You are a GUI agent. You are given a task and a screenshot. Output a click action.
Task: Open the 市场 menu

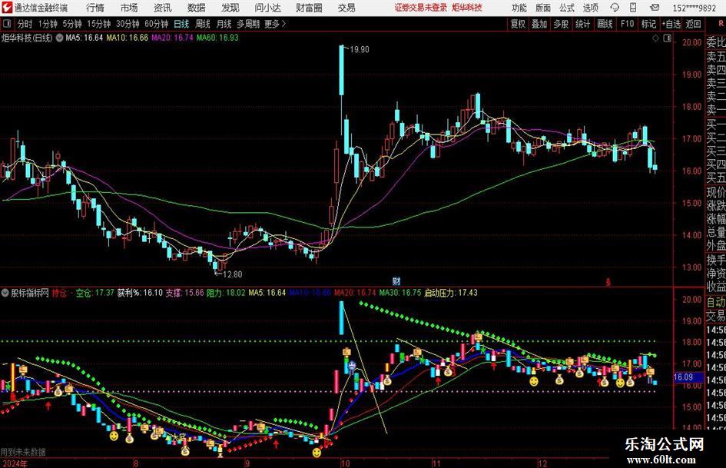click(129, 8)
